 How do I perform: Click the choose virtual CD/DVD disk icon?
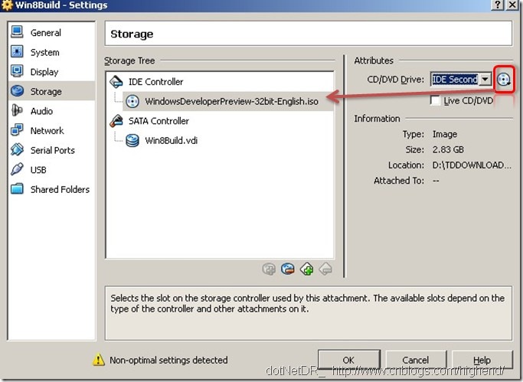pyautogui.click(x=504, y=80)
